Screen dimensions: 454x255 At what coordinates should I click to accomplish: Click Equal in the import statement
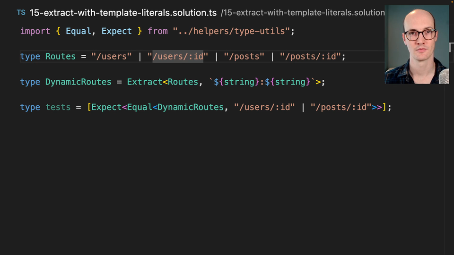pos(79,31)
